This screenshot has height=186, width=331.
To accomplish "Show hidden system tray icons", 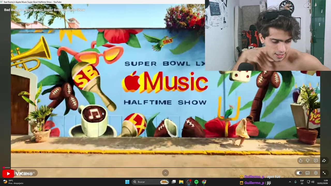I will pyautogui.click(x=290, y=182).
